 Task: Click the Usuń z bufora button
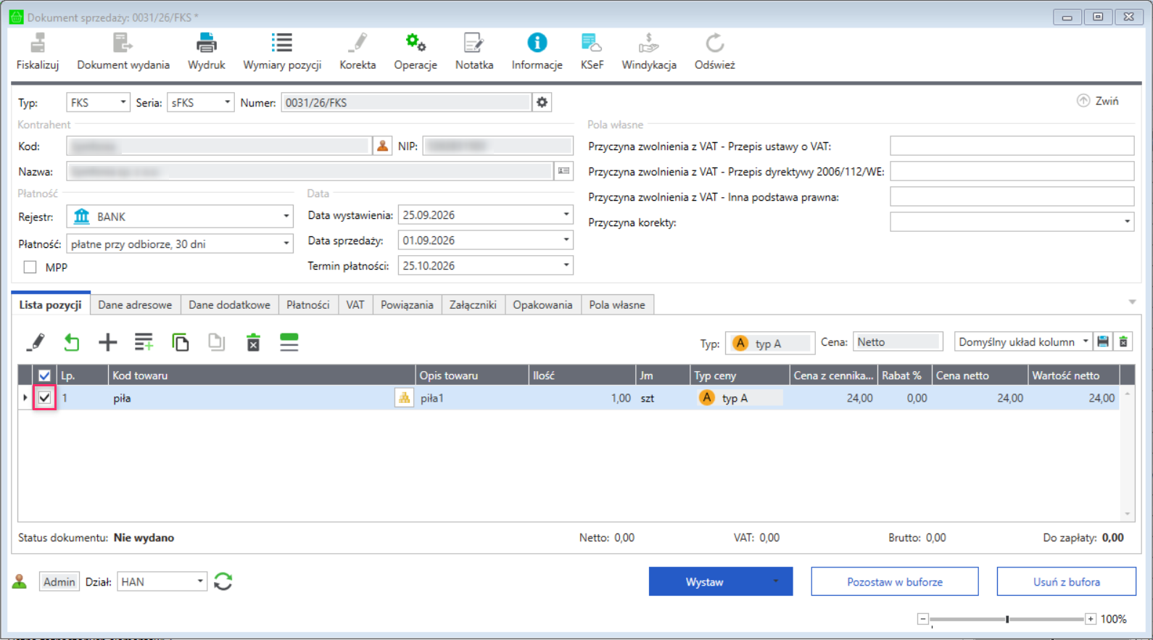1066,581
